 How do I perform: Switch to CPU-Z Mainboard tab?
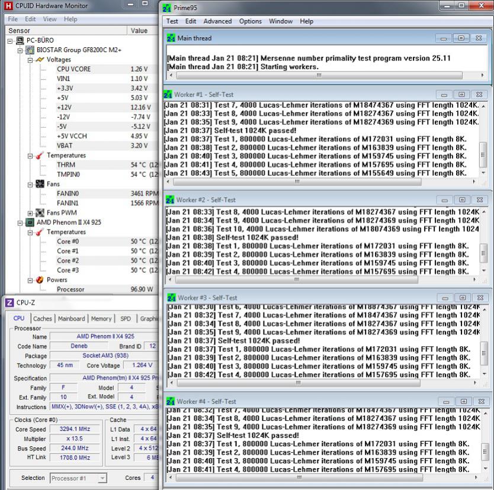pos(72,319)
